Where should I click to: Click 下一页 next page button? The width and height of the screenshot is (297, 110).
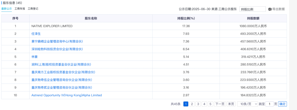(x=220, y=104)
